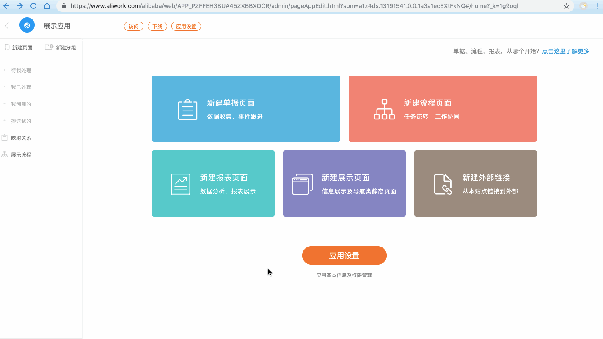Screen dimensions: 603x339
Task: Click the app back chevron beside the globe
Action: coord(7,26)
